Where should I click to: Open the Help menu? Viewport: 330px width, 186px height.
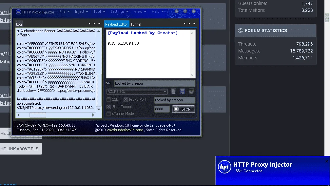[x=158, y=11]
